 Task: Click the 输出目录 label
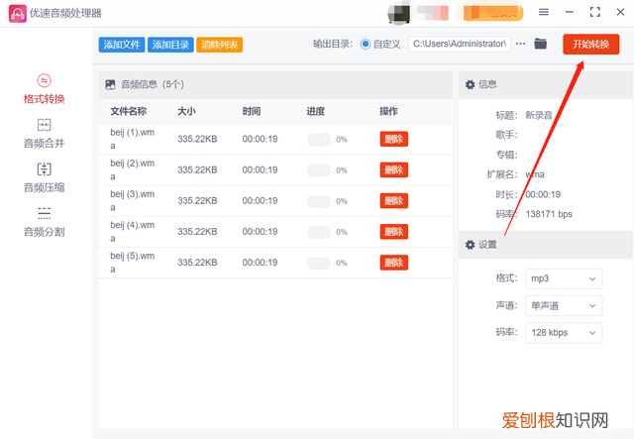pos(333,45)
